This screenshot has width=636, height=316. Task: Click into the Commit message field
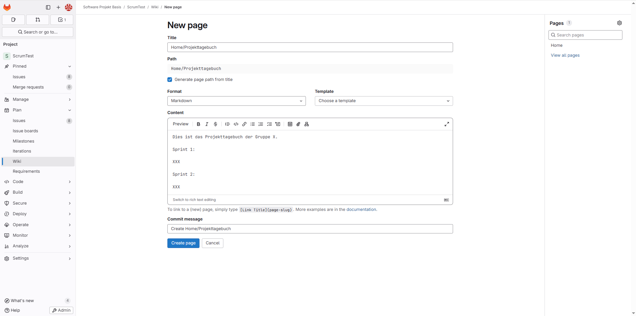pyautogui.click(x=310, y=229)
